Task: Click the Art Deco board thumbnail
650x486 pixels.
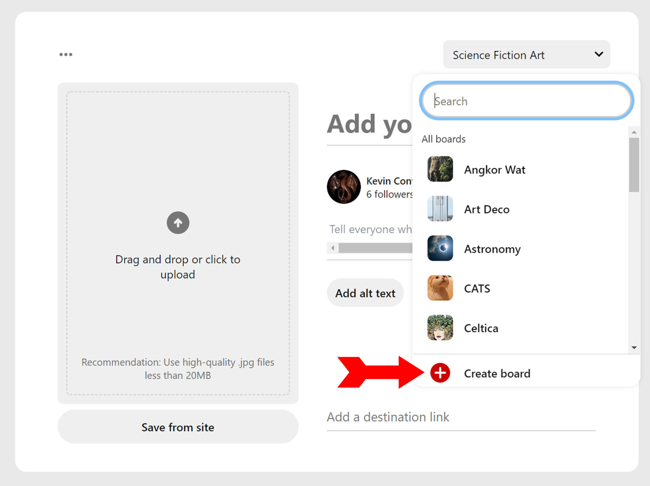Action: pos(440,209)
